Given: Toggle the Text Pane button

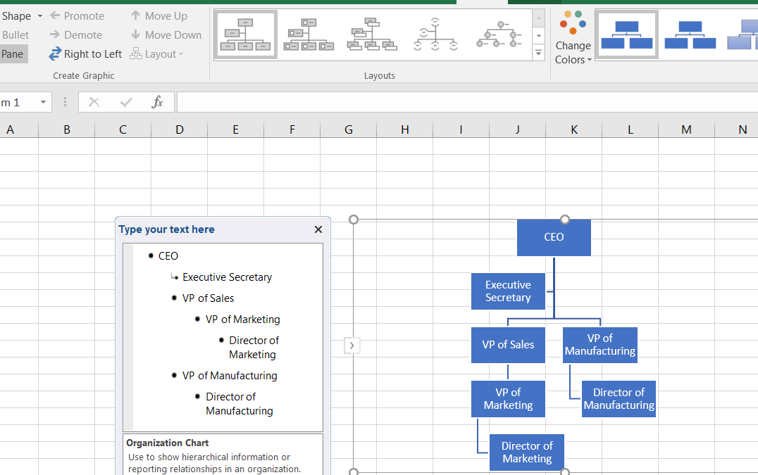Looking at the screenshot, I should click(x=13, y=54).
